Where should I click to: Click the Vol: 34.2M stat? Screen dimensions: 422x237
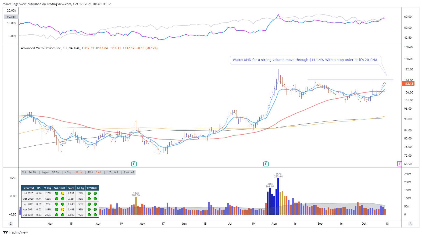tap(29, 173)
